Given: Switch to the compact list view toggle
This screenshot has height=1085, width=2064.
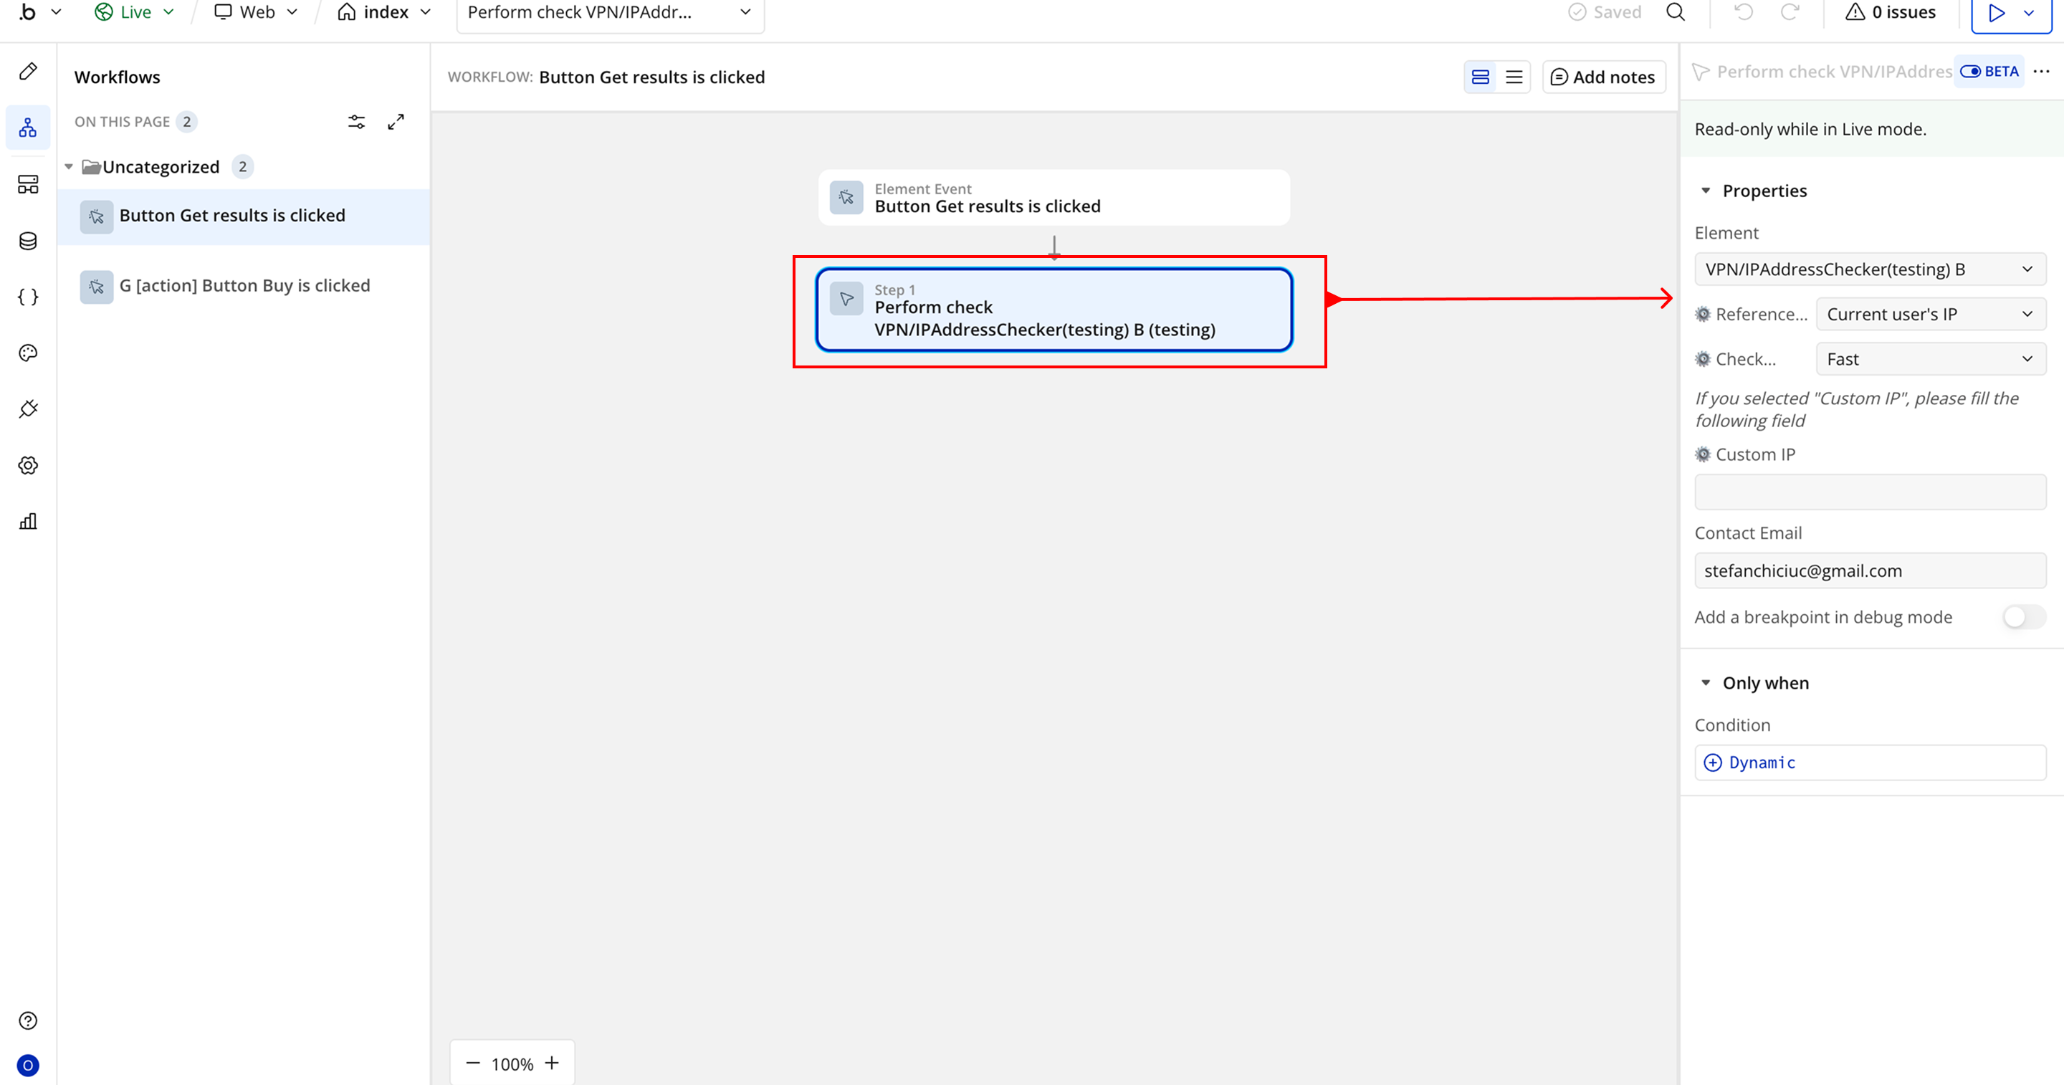Looking at the screenshot, I should 1514,77.
